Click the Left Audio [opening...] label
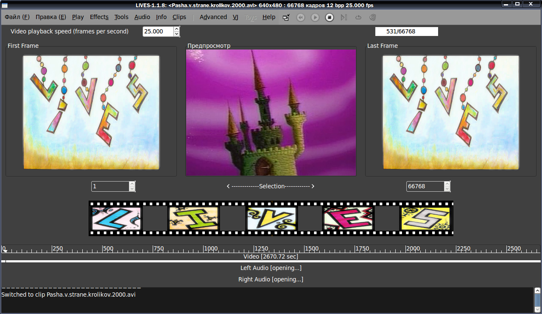Viewport: 542px width, 314px height. tap(271, 268)
